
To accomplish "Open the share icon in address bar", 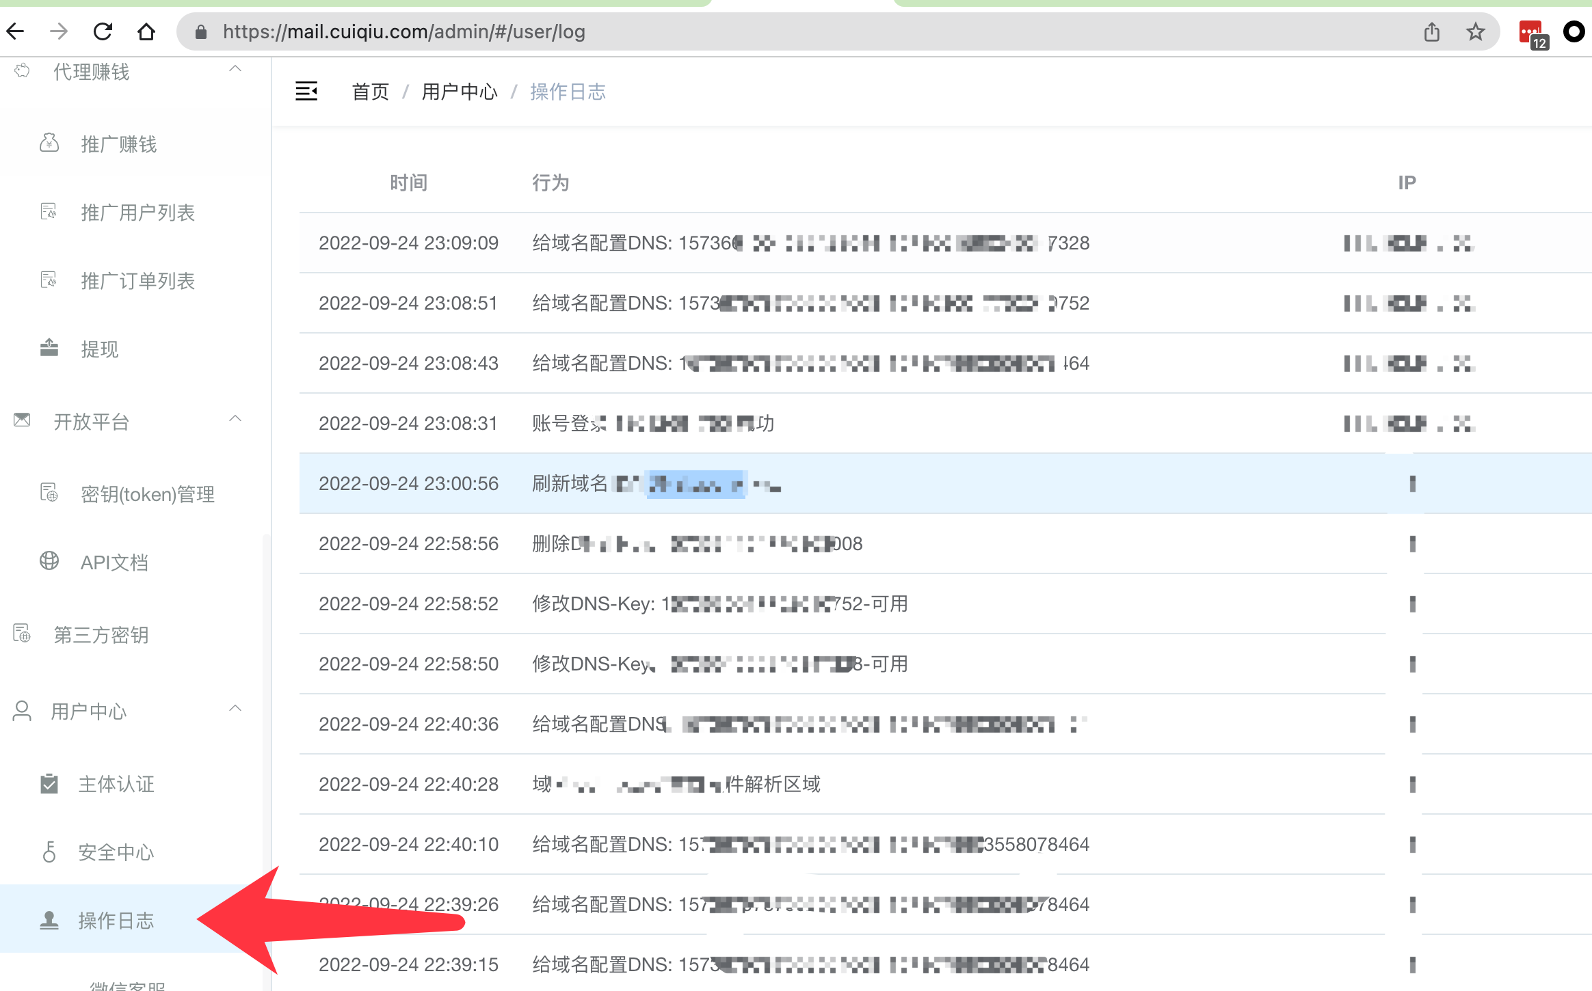I will pyautogui.click(x=1432, y=31).
